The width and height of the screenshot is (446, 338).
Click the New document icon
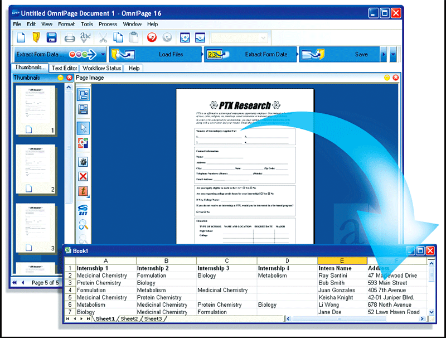click(x=21, y=38)
